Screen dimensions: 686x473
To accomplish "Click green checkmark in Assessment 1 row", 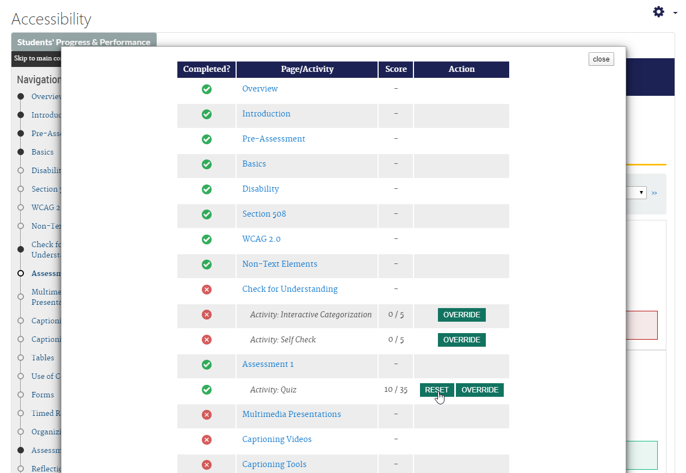I will click(x=207, y=365).
